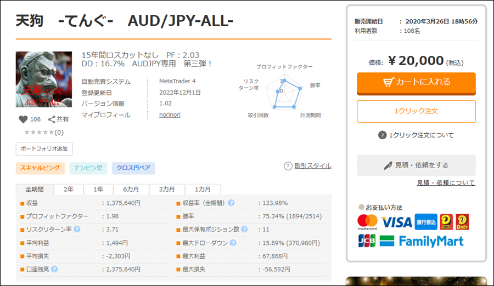
Task: Open the 見積・依頼について link
Action: 446,183
